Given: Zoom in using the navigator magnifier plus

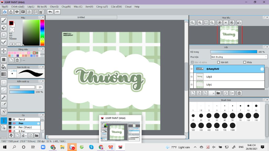Looking at the screenshot, I should pos(200,23).
